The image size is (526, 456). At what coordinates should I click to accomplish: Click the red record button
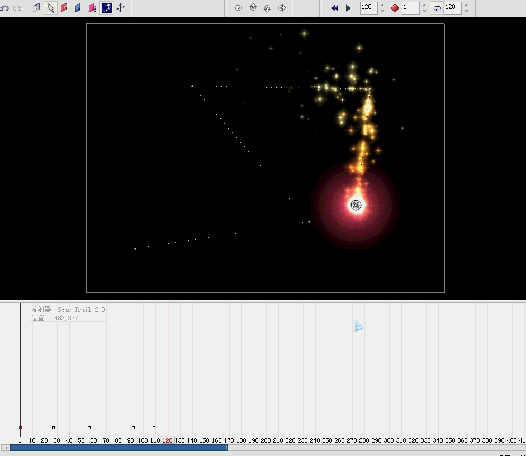(395, 8)
